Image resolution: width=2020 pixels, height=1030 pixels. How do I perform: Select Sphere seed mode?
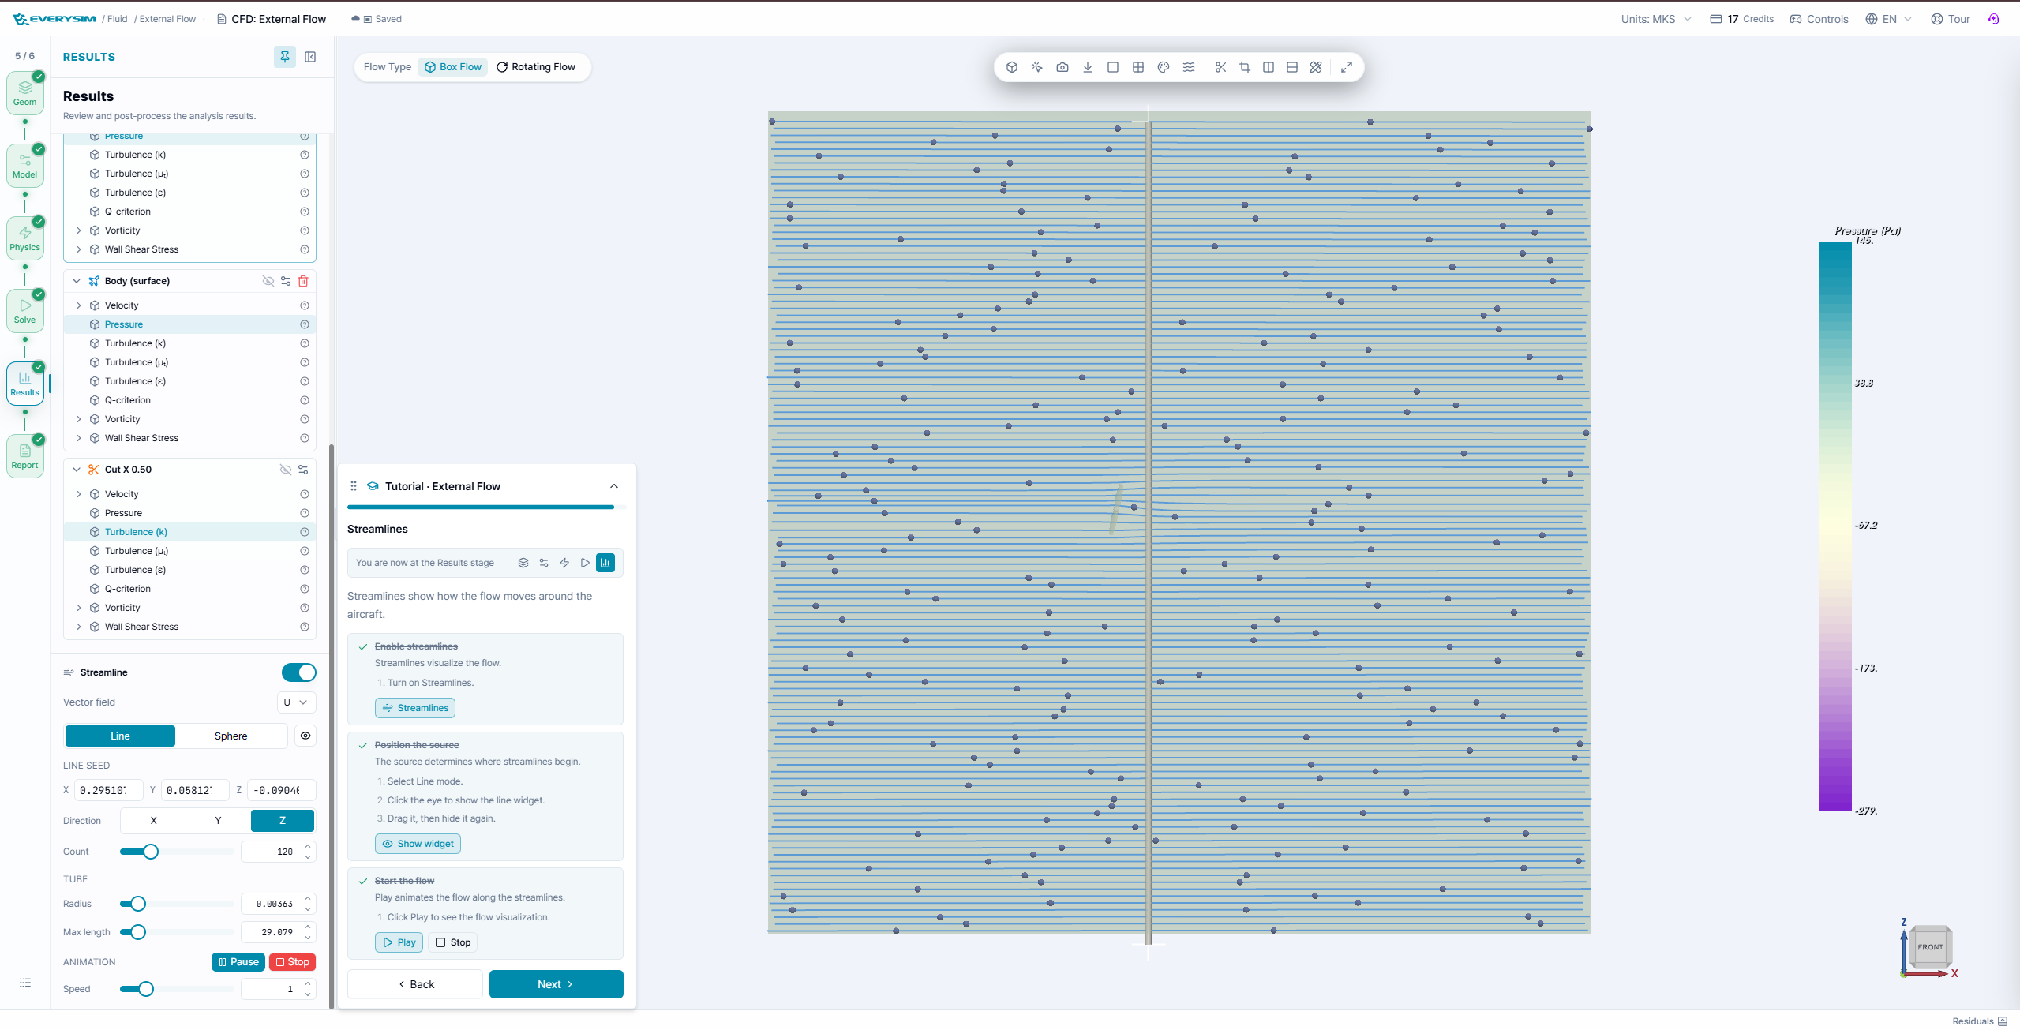tap(230, 736)
